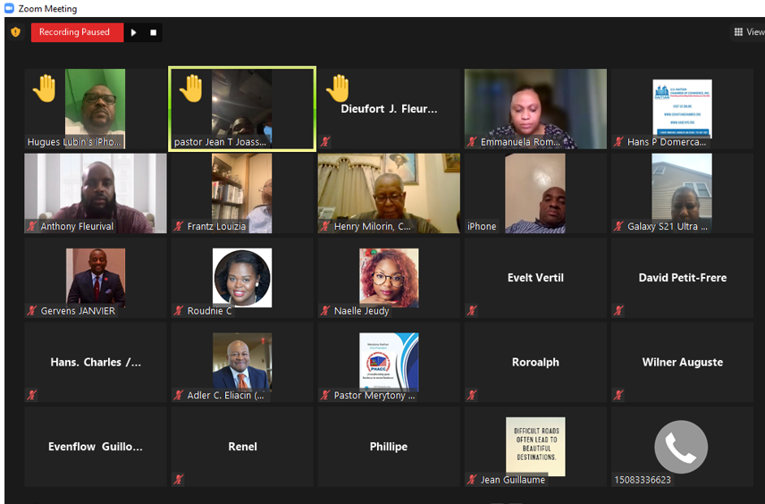This screenshot has height=504, width=765.
Task: Select the Naelle Jeudy participant tile
Action: pos(389,278)
